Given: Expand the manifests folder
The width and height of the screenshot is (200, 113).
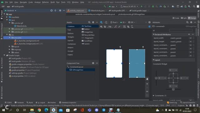Looking at the screenshot, I should pyautogui.click(x=7, y=17).
